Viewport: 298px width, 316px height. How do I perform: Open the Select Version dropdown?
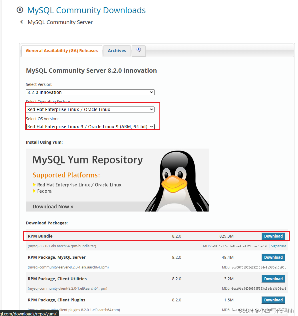(x=90, y=92)
